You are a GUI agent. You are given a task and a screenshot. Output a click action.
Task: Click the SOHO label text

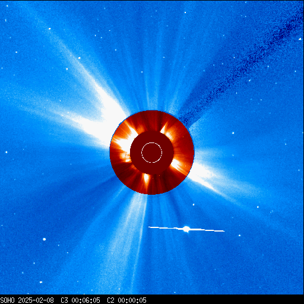click(x=7, y=300)
